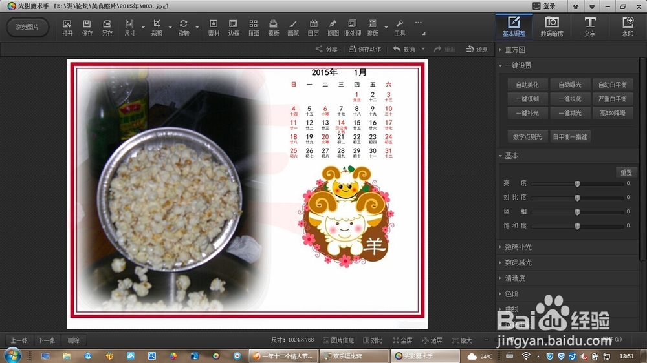The image size is (647, 363).
Task: Select the 裁剪 crop tool
Action: tap(157, 28)
